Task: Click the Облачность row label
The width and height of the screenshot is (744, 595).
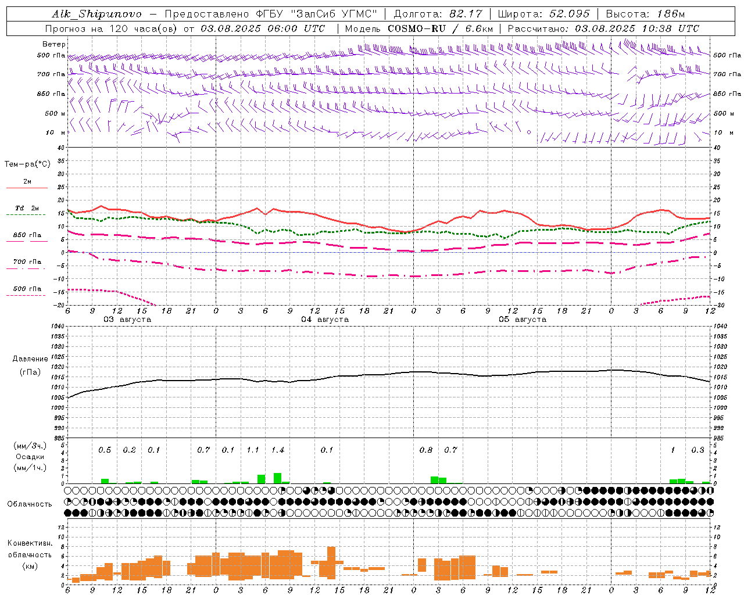Action: [30, 504]
